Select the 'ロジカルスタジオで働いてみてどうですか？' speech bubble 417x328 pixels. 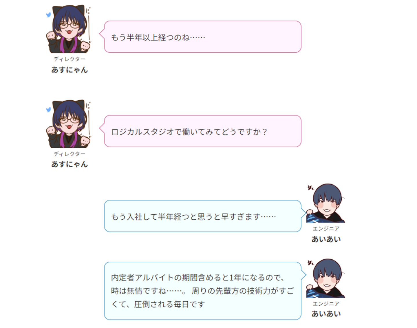click(203, 131)
